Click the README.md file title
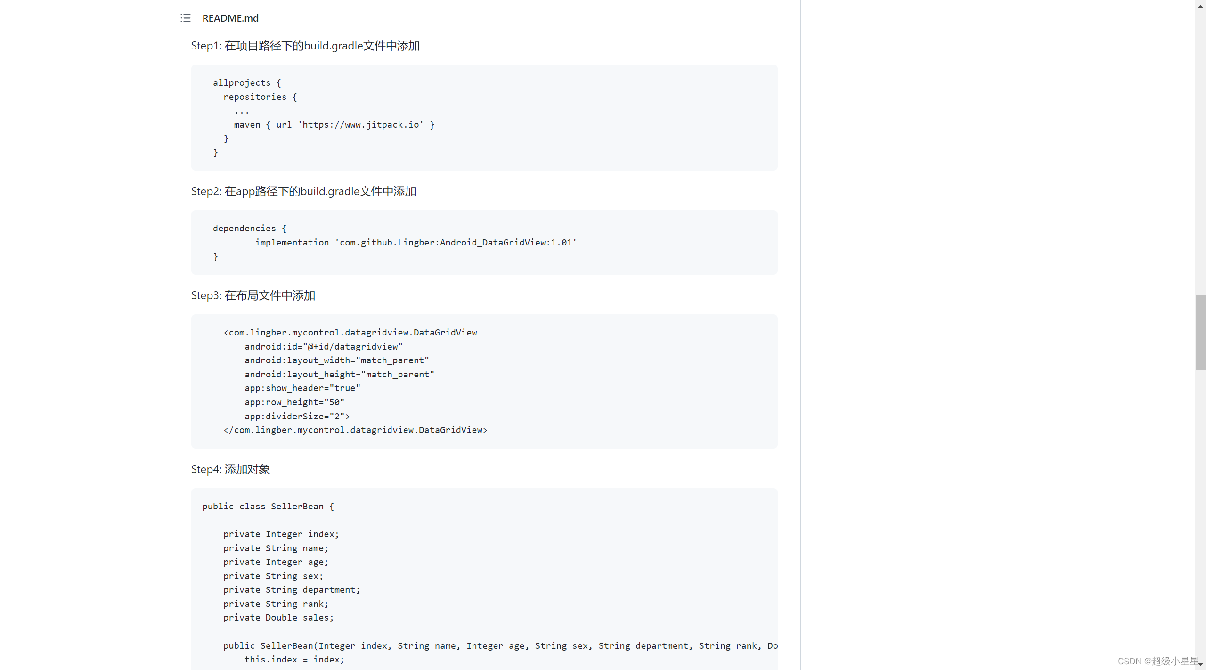This screenshot has height=670, width=1206. pyautogui.click(x=230, y=18)
